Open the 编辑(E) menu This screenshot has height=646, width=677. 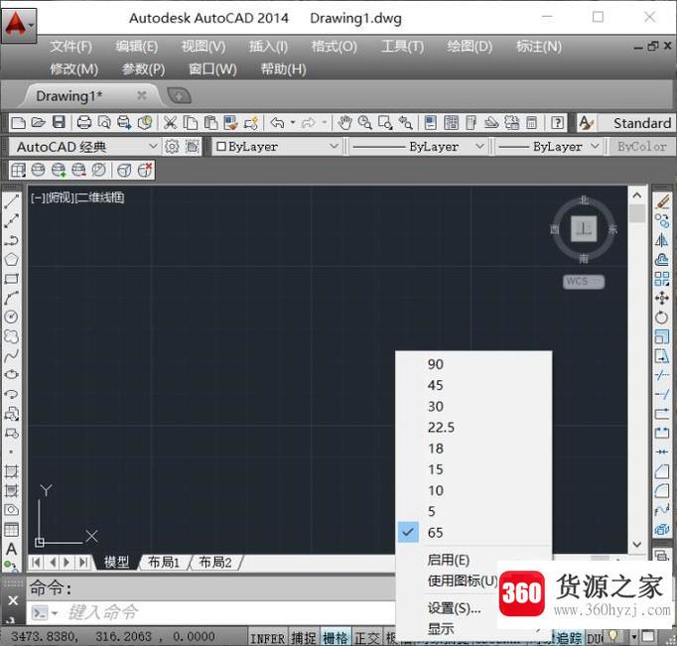(137, 47)
